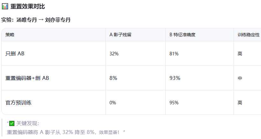Click the 95% accuracy cell

174,103
